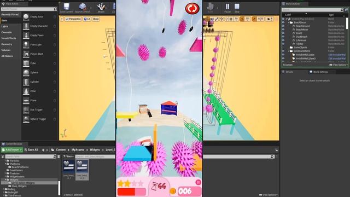350x197 pixels.
Task: Click the Save All button
Action: tap(31, 150)
